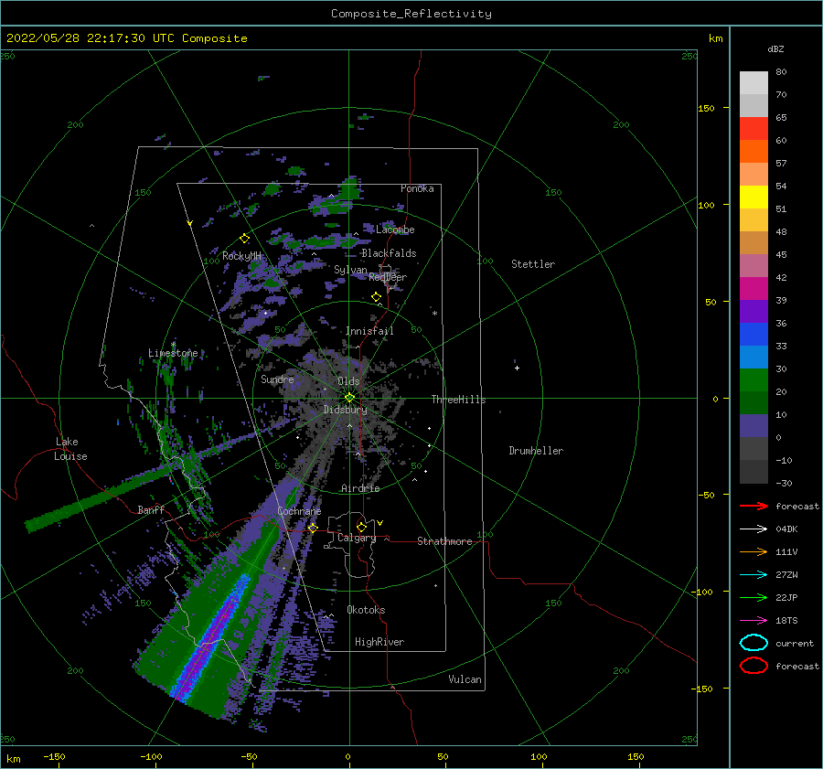
Task: Click the HighRiver town label
Action: coord(379,642)
